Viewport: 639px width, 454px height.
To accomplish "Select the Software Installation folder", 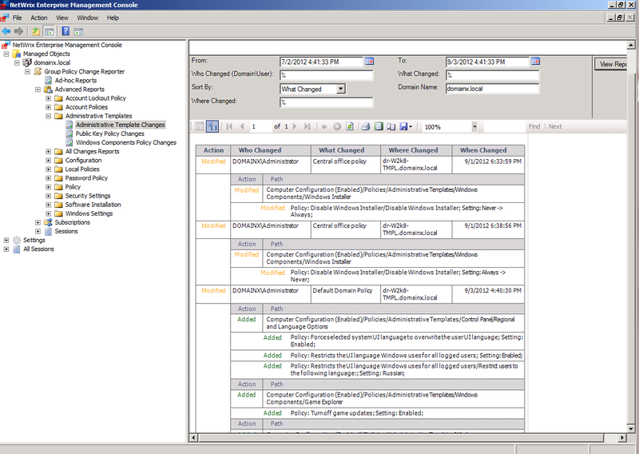I will coord(93,205).
